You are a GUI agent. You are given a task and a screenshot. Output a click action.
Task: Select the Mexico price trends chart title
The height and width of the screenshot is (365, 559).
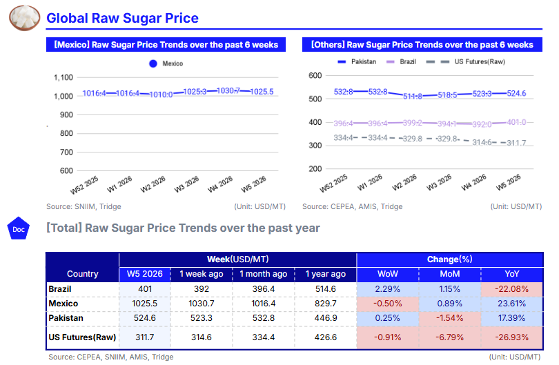pos(166,45)
